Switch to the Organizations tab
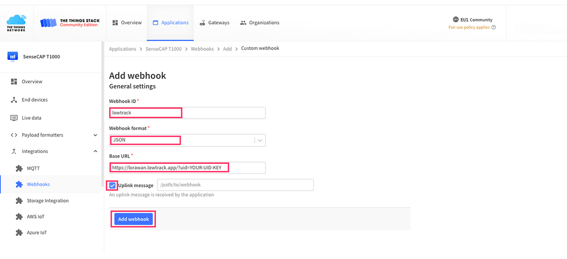Image resolution: width=567 pixels, height=259 pixels. (259, 23)
